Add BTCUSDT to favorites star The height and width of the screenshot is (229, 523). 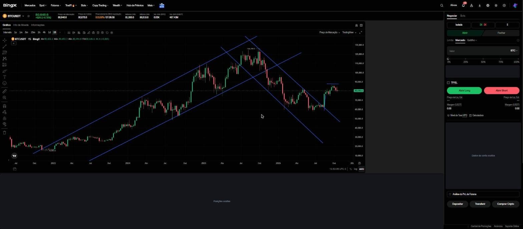(29, 16)
